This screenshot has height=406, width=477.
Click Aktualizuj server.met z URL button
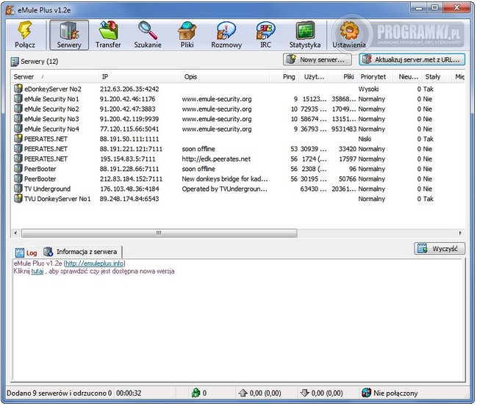[x=412, y=59]
